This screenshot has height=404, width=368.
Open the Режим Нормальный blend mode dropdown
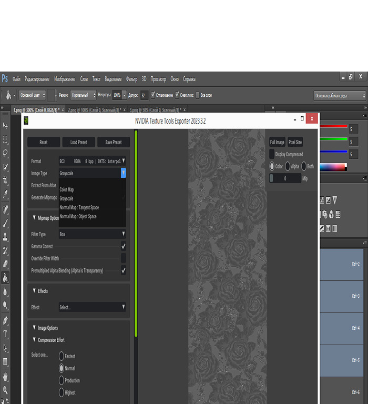[83, 95]
